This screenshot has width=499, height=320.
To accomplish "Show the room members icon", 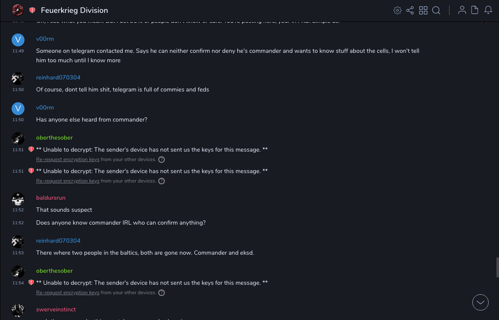I will [462, 10].
